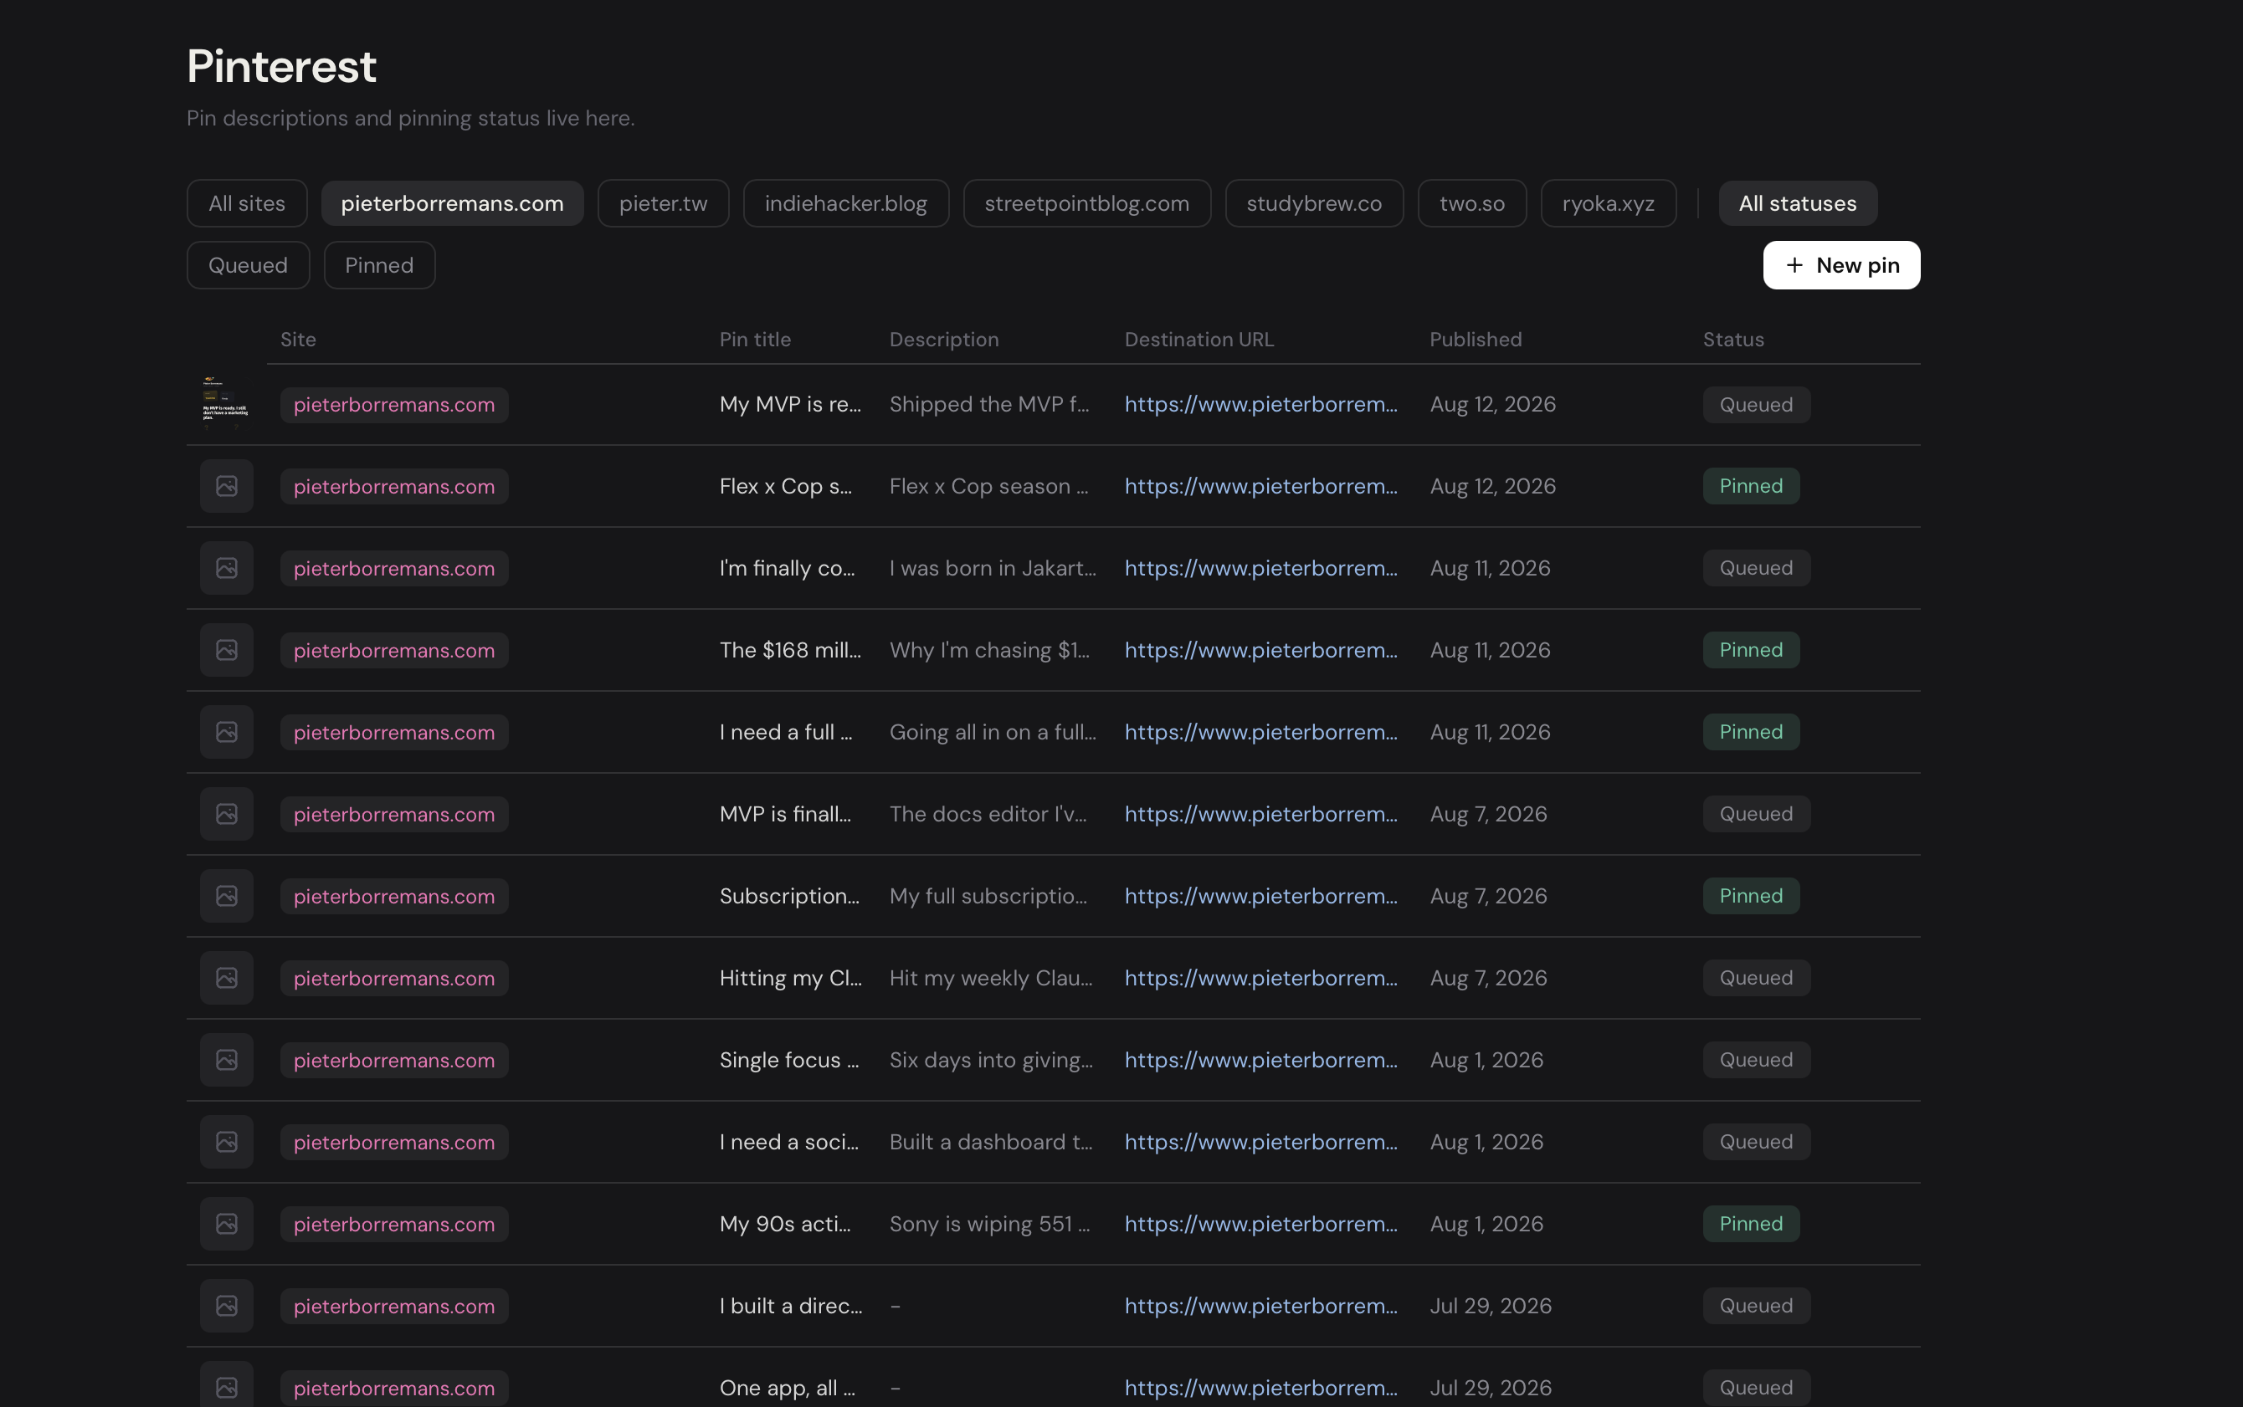Open destination URL of Flex x Cop pin
The image size is (2243, 1407).
click(x=1260, y=486)
